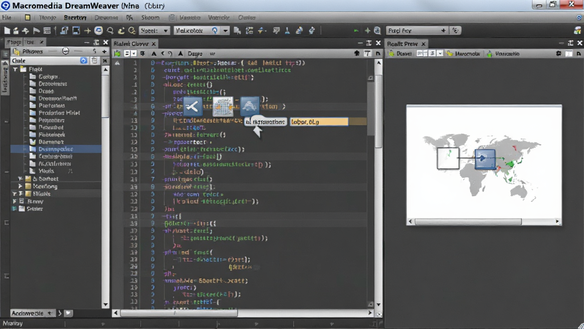Click the list lines icon in the main toolbar

point(47,31)
